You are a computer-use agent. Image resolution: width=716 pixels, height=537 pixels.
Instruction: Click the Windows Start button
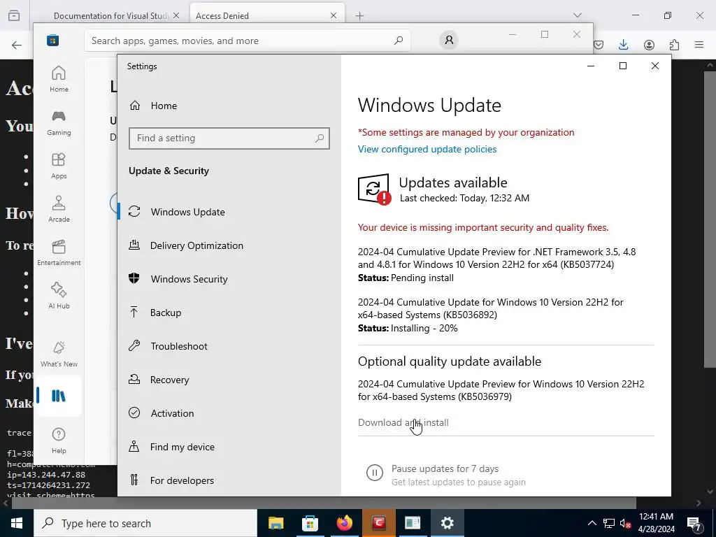17,523
